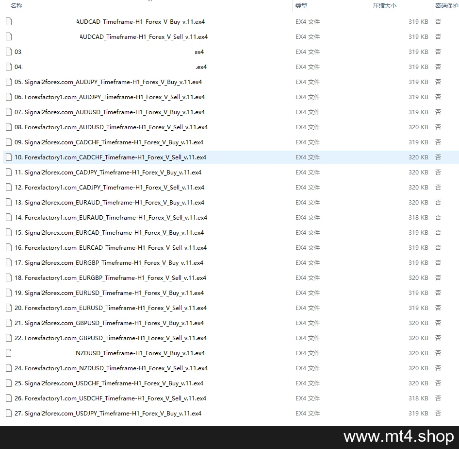Image resolution: width=459 pixels, height=449 pixels.
Task: Select file name NZDUSD_Timeframe-H1_Forex_V_Buy_v.11.ex4
Action: click(140, 353)
